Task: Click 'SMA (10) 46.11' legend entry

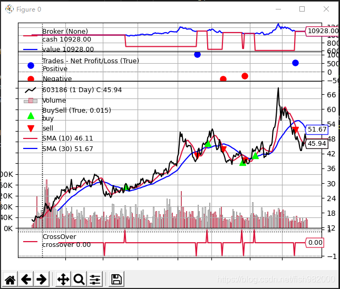Action: (x=67, y=138)
